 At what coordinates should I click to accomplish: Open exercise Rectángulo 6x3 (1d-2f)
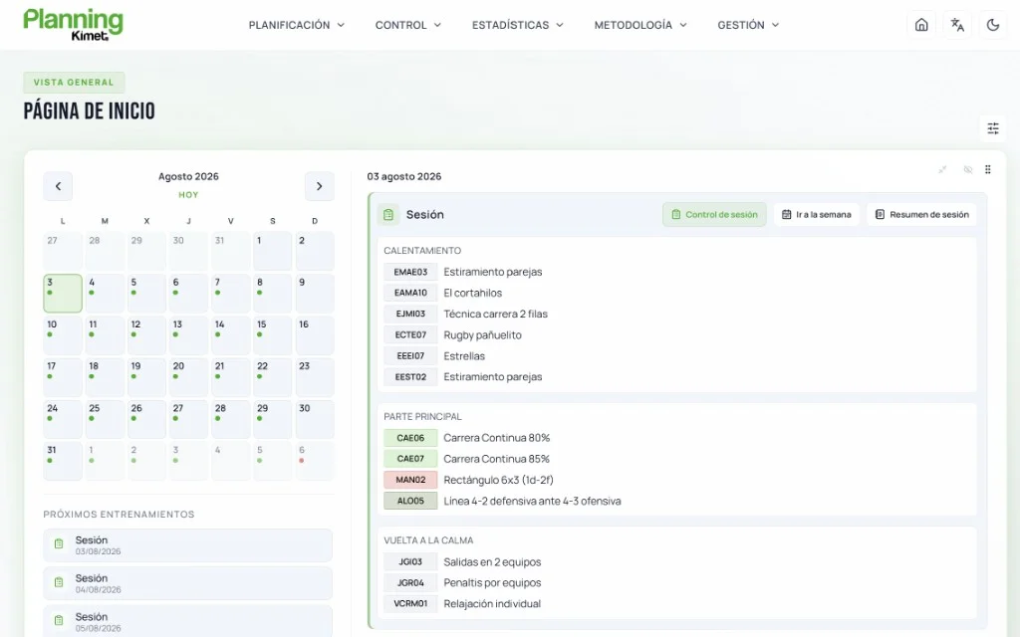coord(498,480)
